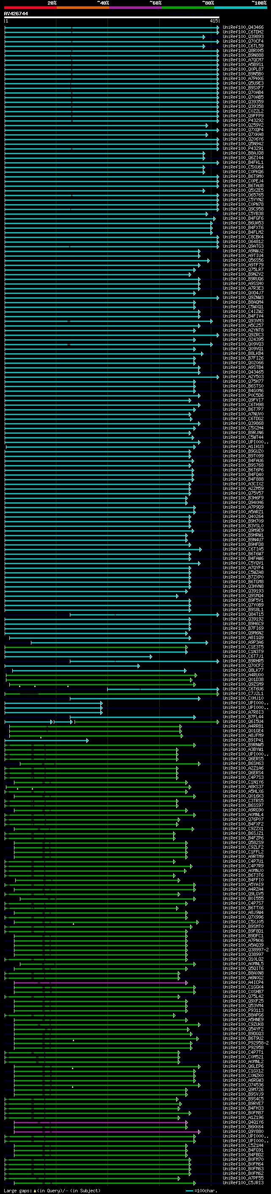Image resolution: width=271 pixels, height=1194 pixels.
Task: Click hit label UniRef100_A4RU00
Action: tap(243, 675)
